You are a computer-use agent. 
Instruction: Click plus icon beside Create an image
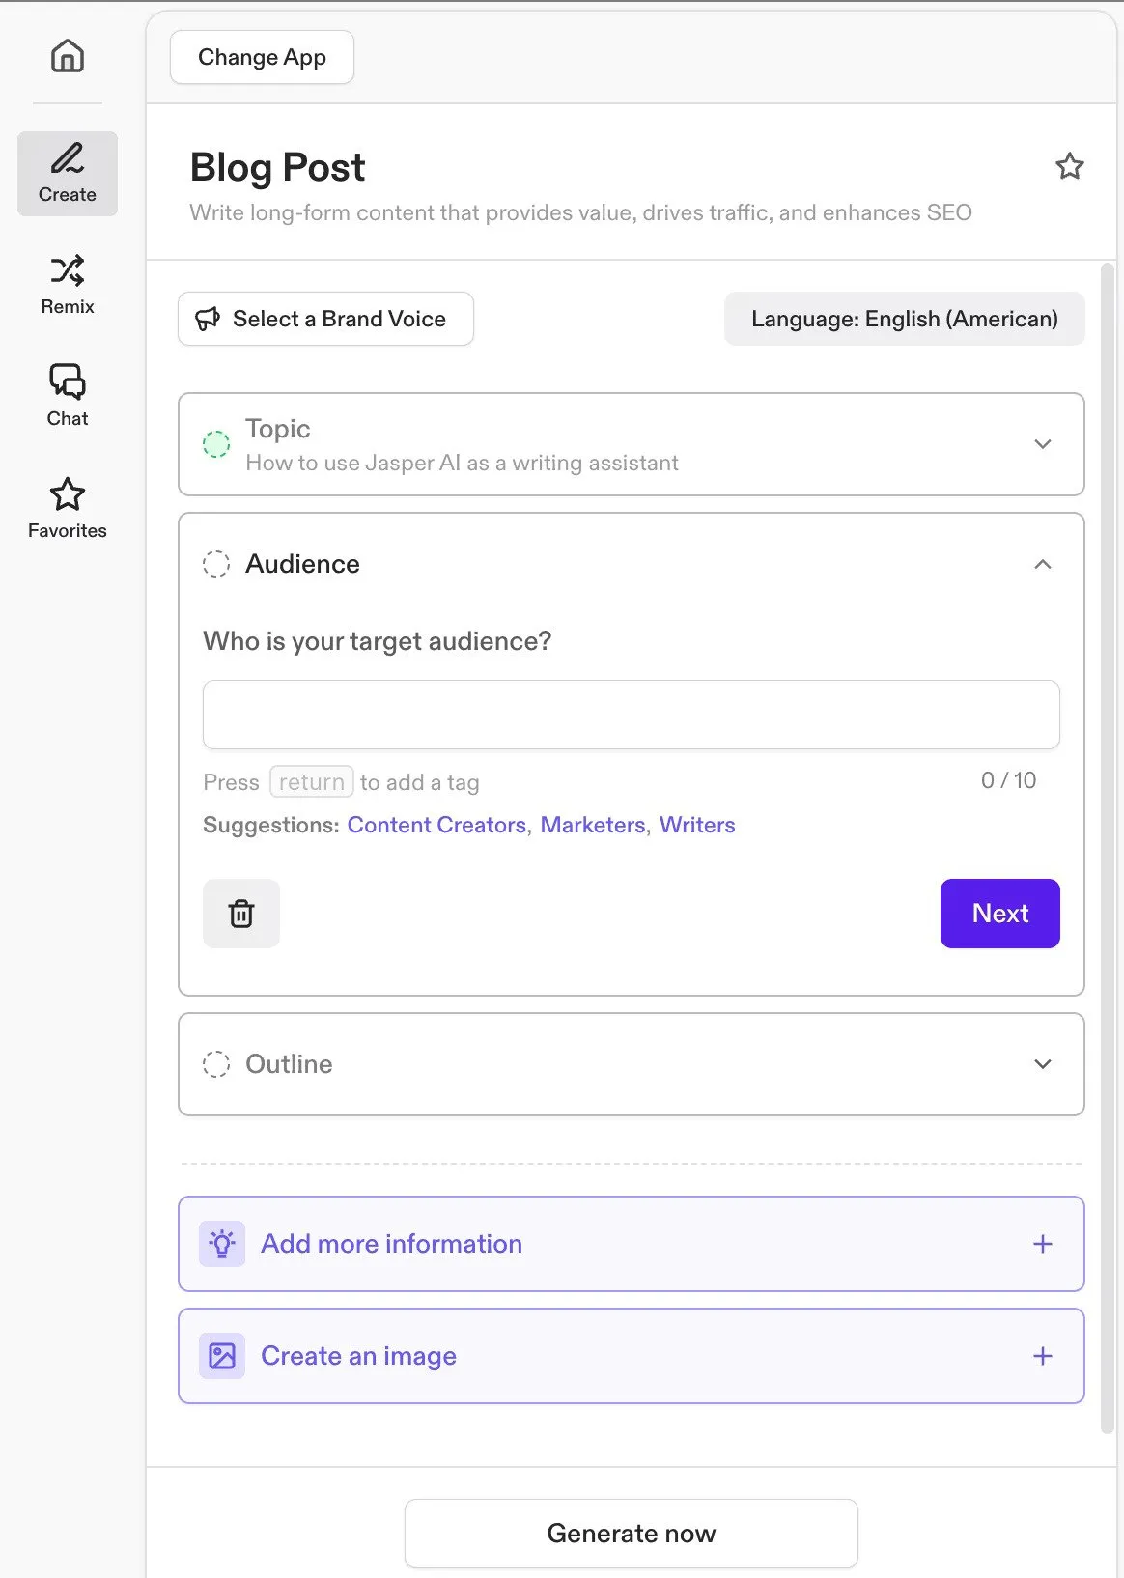(x=1042, y=1356)
